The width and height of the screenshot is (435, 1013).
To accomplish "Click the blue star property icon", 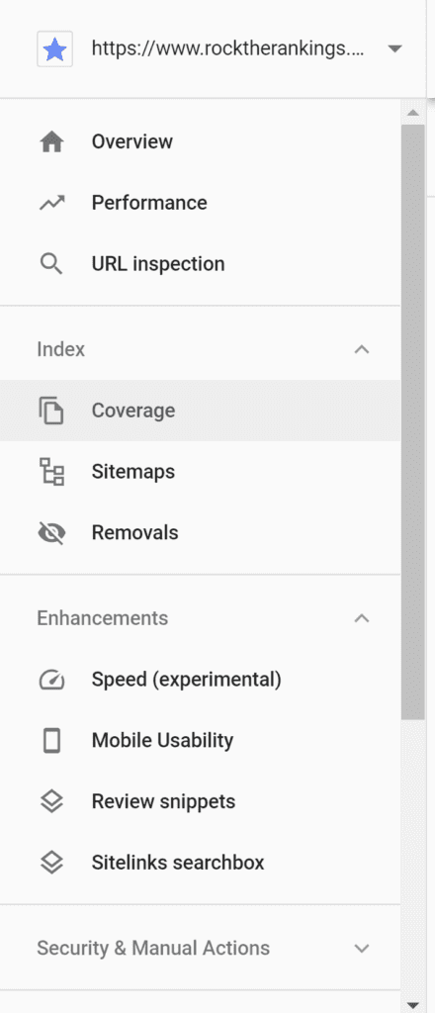I will (54, 49).
